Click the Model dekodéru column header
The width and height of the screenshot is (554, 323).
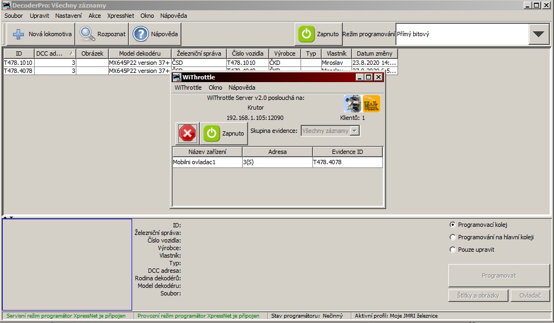point(140,53)
